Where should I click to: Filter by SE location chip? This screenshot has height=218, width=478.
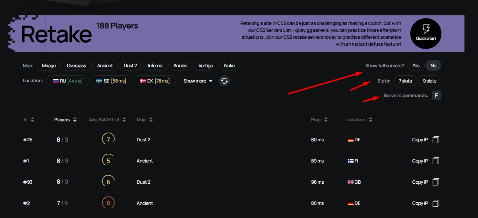[111, 81]
